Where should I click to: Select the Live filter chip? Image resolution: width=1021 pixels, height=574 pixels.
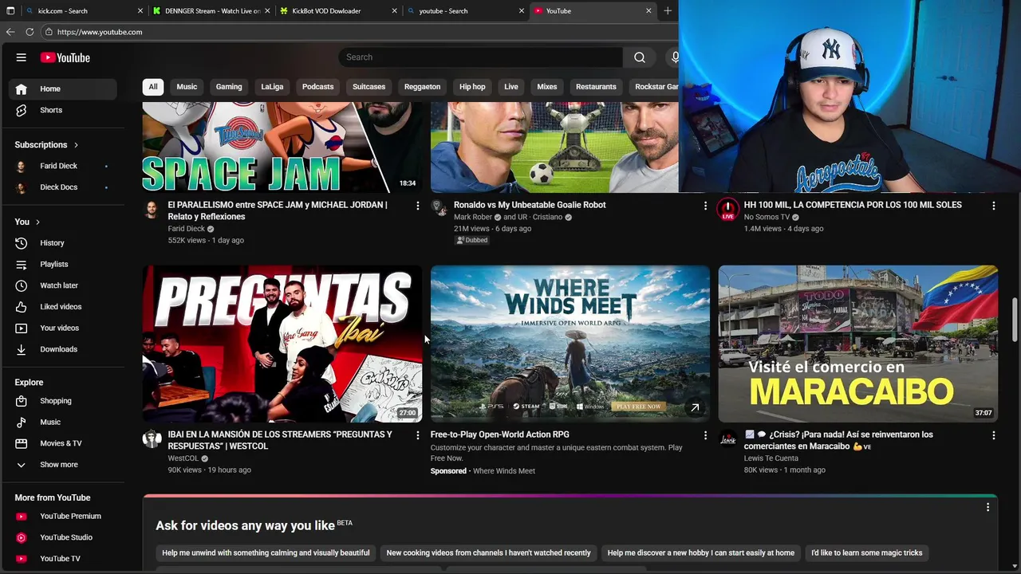coord(511,87)
